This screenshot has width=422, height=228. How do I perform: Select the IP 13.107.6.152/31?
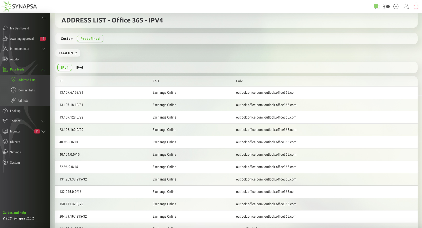tap(71, 92)
